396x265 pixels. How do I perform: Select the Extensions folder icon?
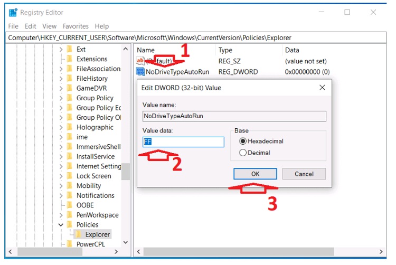point(70,59)
